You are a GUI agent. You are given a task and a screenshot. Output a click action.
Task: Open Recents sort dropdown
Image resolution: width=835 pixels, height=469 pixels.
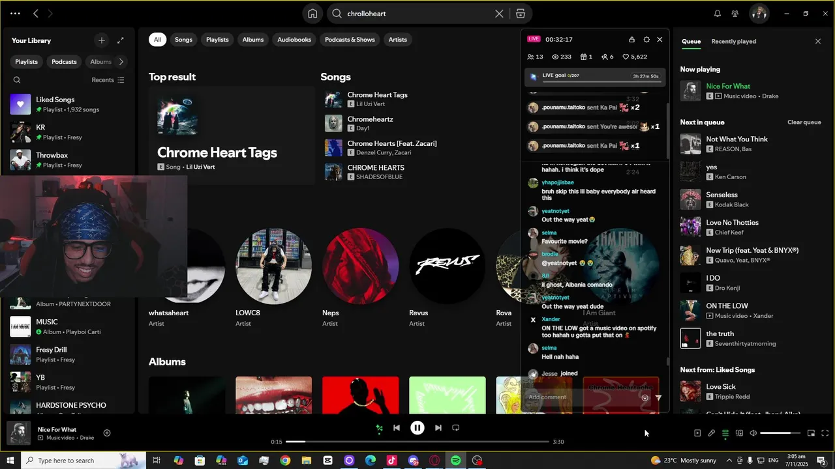tap(108, 80)
